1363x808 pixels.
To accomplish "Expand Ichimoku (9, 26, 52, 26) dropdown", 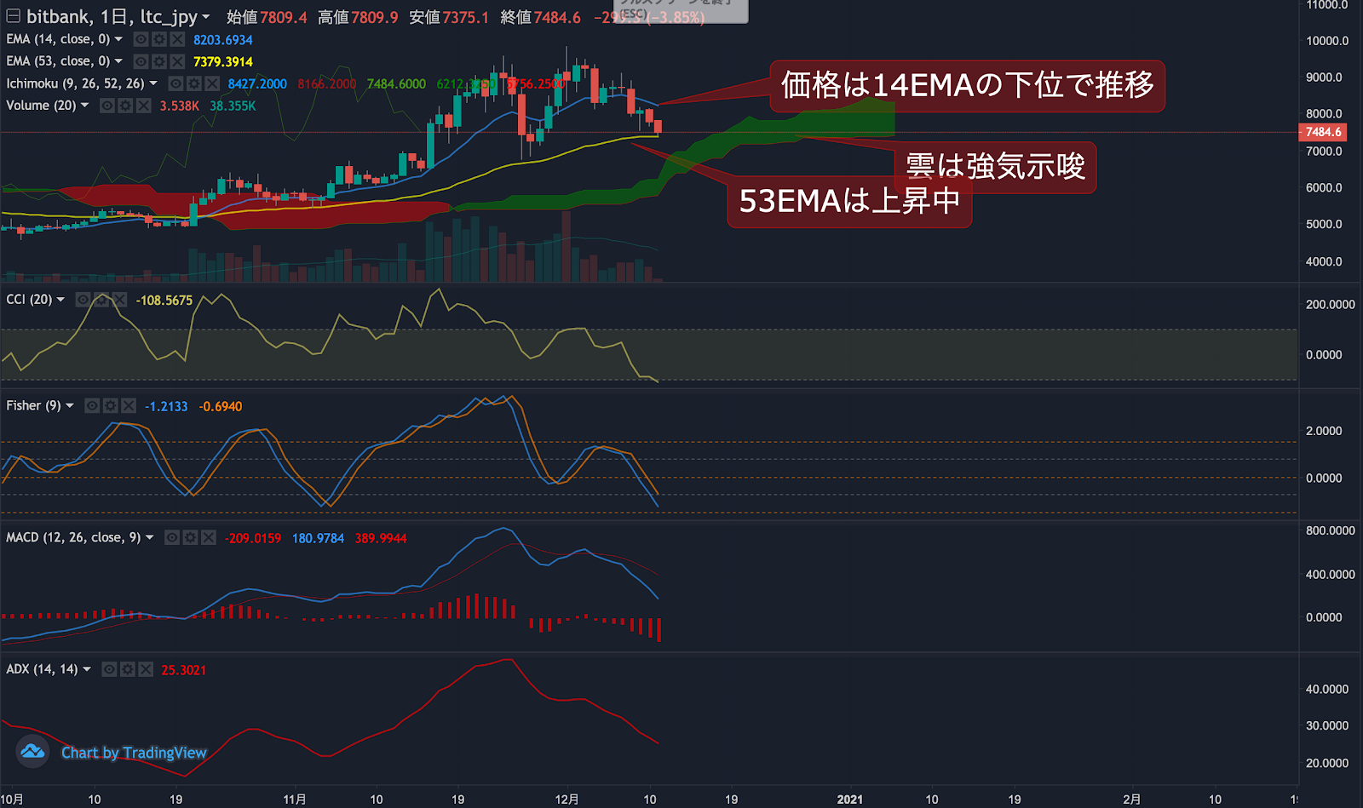I will click(153, 83).
